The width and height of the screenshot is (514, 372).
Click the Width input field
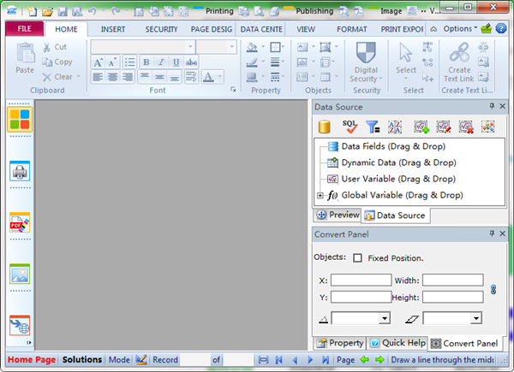pos(452,280)
